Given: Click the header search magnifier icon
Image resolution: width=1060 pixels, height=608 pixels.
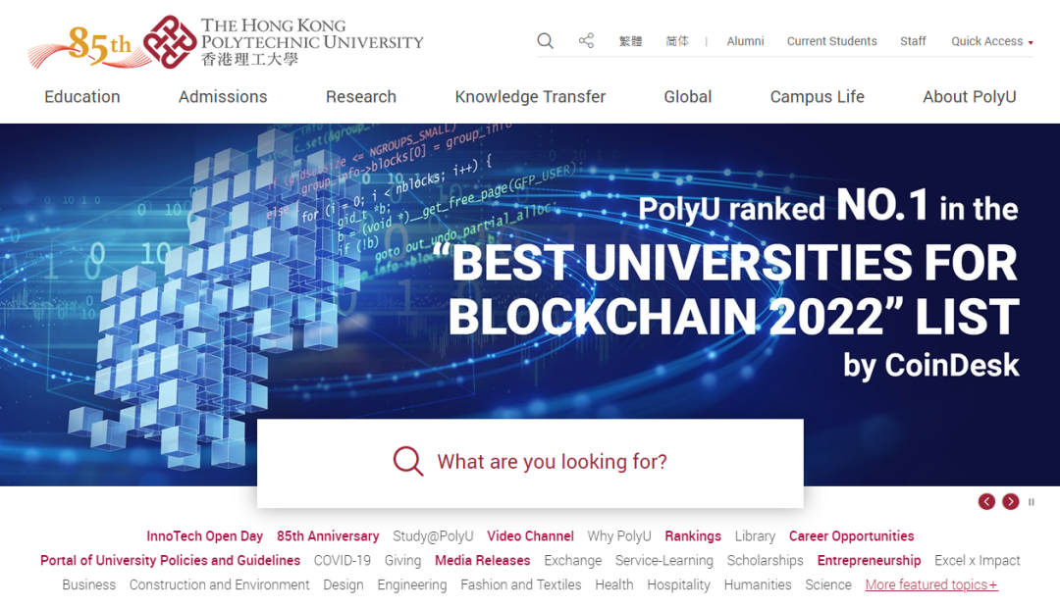Looking at the screenshot, I should pyautogui.click(x=546, y=41).
